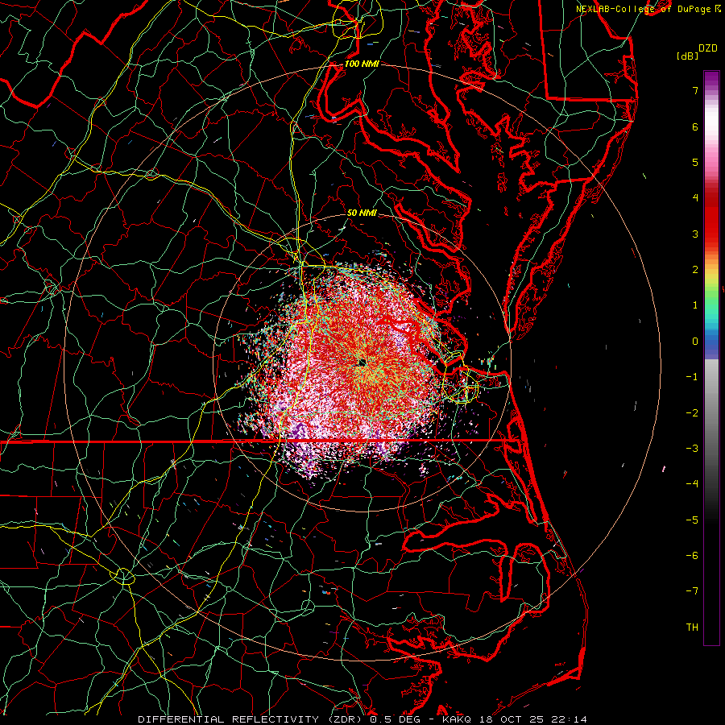
Task: Select the 2 dB scale value
Action: point(695,270)
